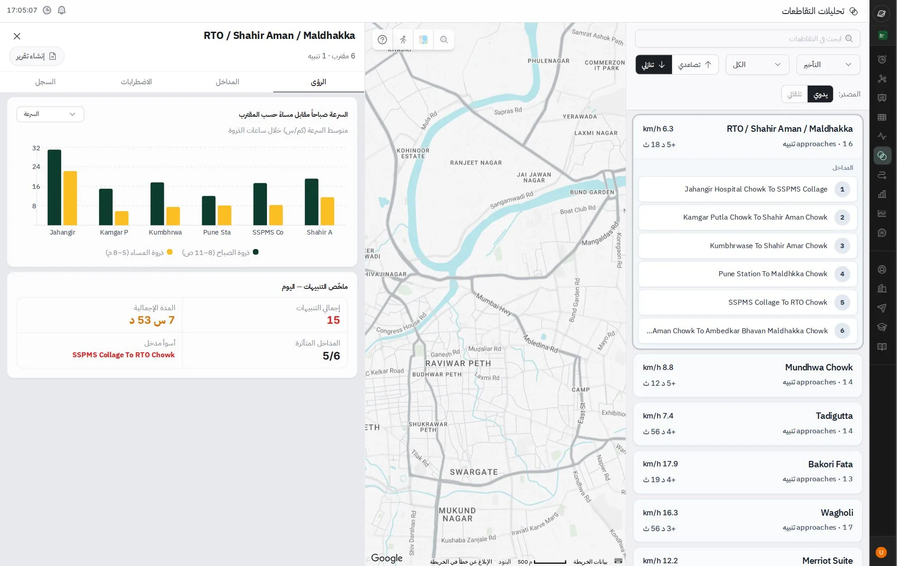The width and height of the screenshot is (905, 566).
Task: Click the junction search input field
Action: point(748,39)
